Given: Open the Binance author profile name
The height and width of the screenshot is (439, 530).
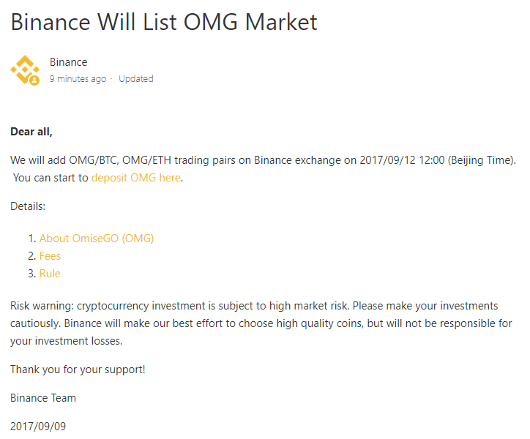Looking at the screenshot, I should (68, 62).
